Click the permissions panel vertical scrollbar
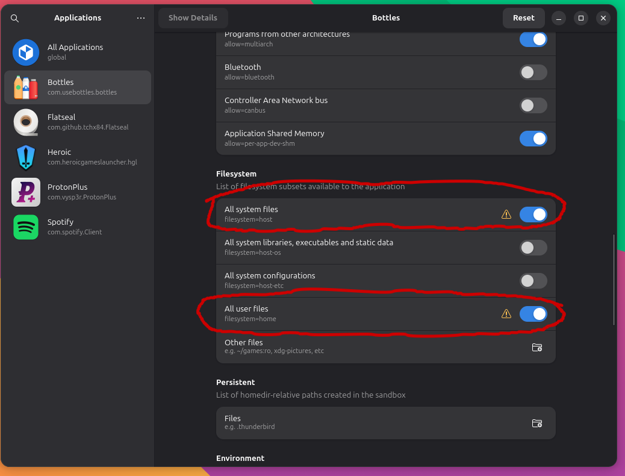Image resolution: width=625 pixels, height=476 pixels. 614,280
